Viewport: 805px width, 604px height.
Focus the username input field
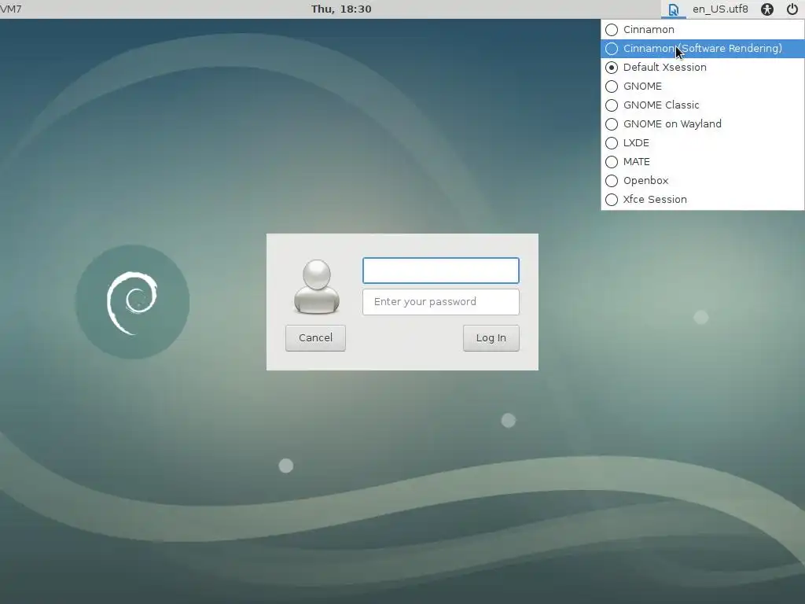click(440, 271)
